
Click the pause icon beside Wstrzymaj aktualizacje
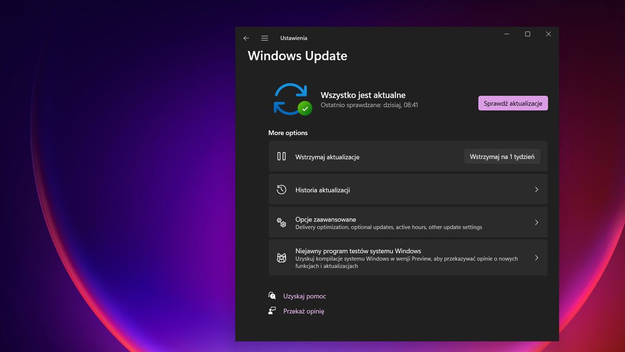[281, 156]
